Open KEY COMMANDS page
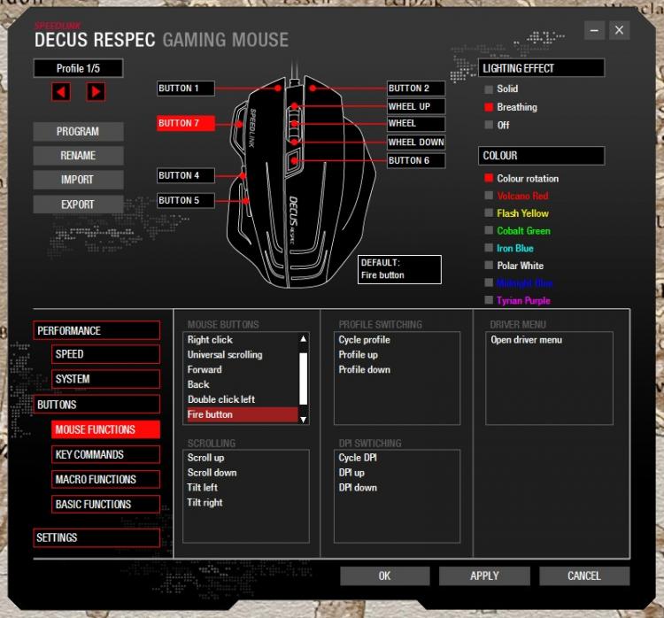 click(x=106, y=454)
